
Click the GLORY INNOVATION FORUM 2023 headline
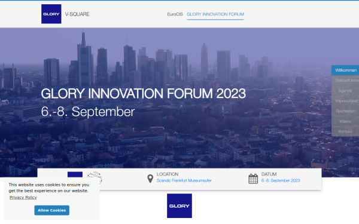tap(144, 94)
